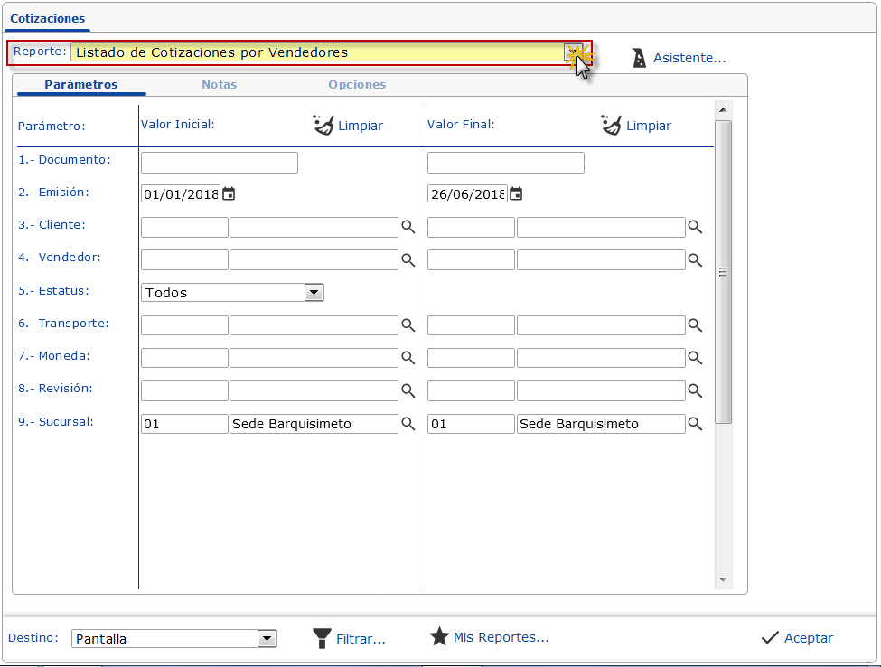Click the Emisión initial date calendar icon

point(229,193)
